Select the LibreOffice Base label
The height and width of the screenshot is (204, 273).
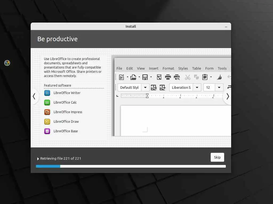(x=66, y=131)
